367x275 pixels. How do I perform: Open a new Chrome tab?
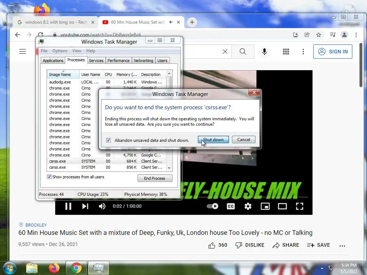tap(192, 22)
